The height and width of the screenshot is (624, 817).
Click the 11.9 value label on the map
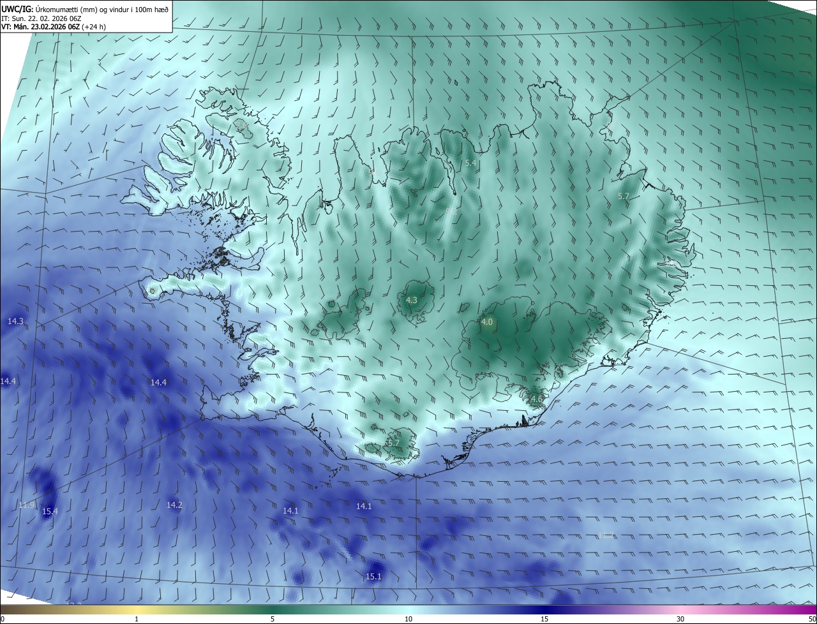pos(26,505)
